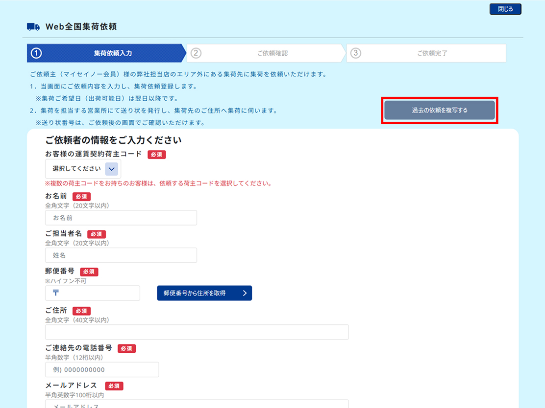This screenshot has height=408, width=545.
Task: Click the Web全国集荷依頼 page title
Action: coord(81,27)
